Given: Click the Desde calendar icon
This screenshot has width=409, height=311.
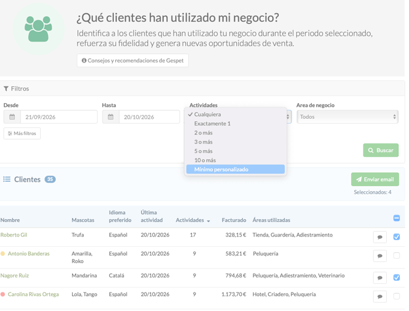Looking at the screenshot, I should point(12,116).
